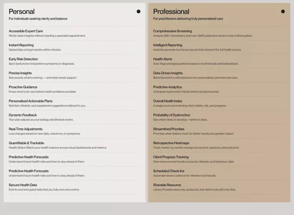The width and height of the screenshot is (294, 215).
Task: Click 'Instantly generate functional reports' description
Action: click(x=197, y=50)
